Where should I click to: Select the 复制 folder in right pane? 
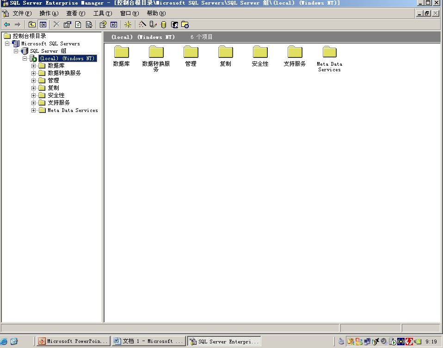(x=226, y=56)
